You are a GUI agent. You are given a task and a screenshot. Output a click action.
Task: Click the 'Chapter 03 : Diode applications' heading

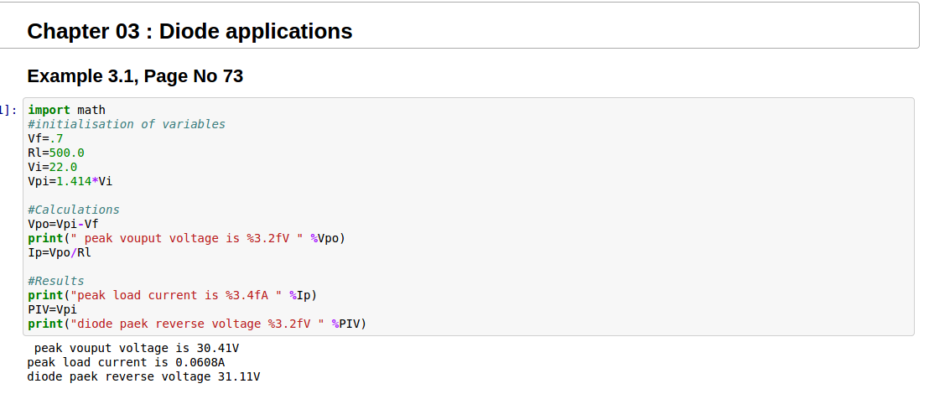coord(189,32)
